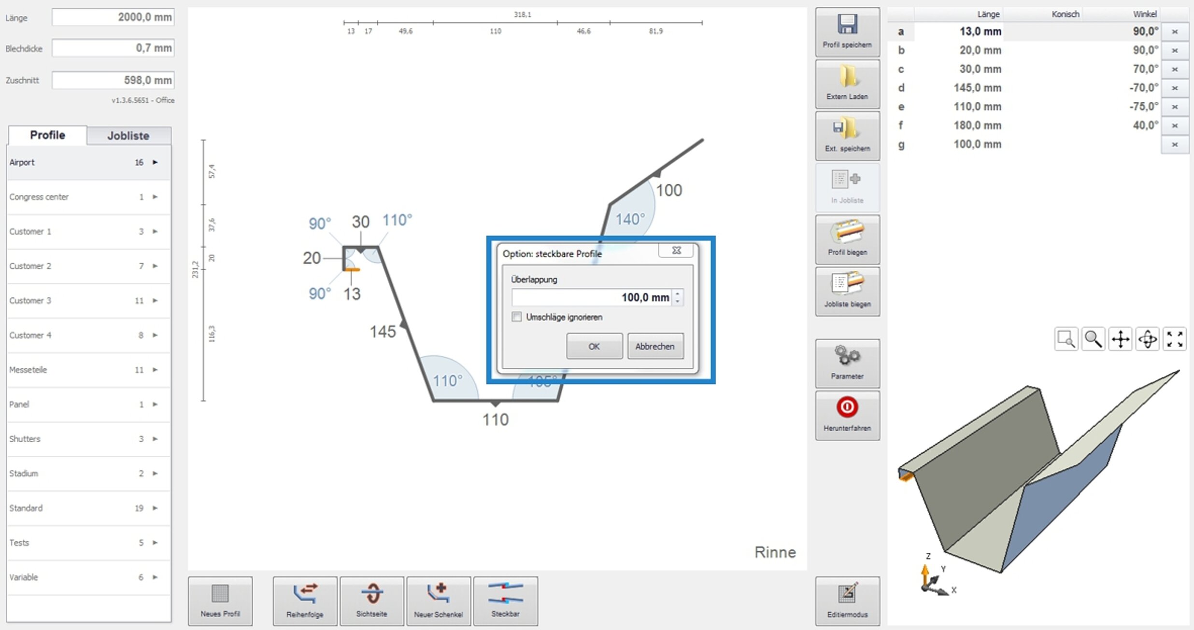Select the Profile tab
The height and width of the screenshot is (630, 1194).
[47, 135]
